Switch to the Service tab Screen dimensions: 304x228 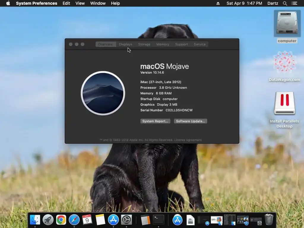tap(199, 44)
